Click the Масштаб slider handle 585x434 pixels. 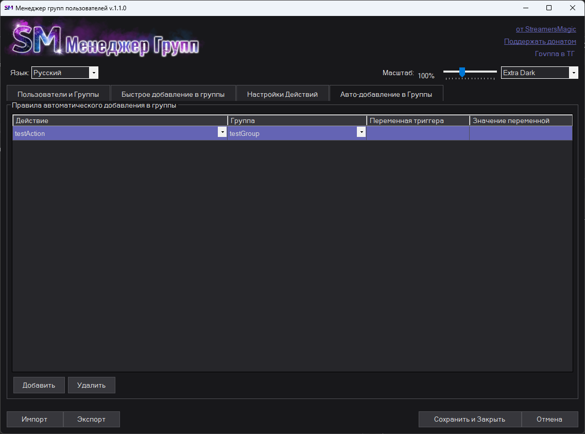click(x=462, y=72)
